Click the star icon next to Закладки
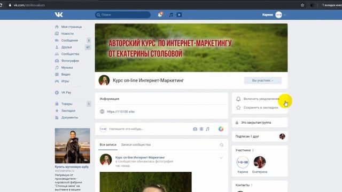The width and height of the screenshot is (342, 192). pos(57,110)
